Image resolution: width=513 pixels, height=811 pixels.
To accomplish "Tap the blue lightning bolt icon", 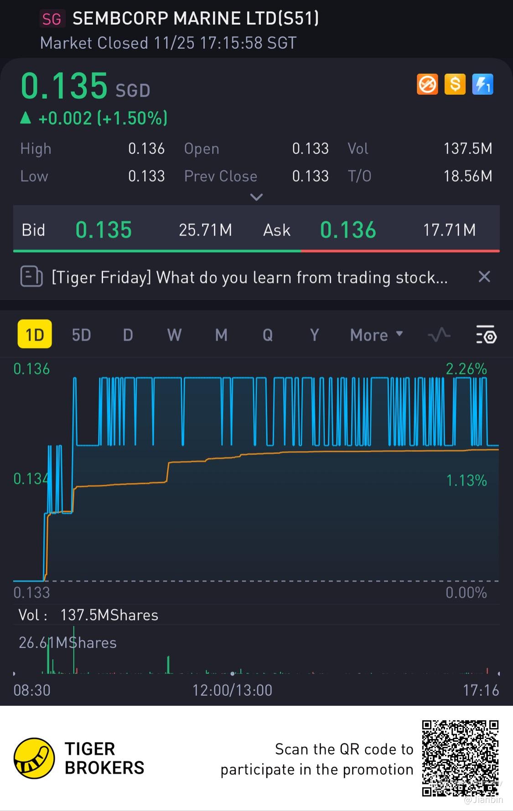I will tap(482, 84).
